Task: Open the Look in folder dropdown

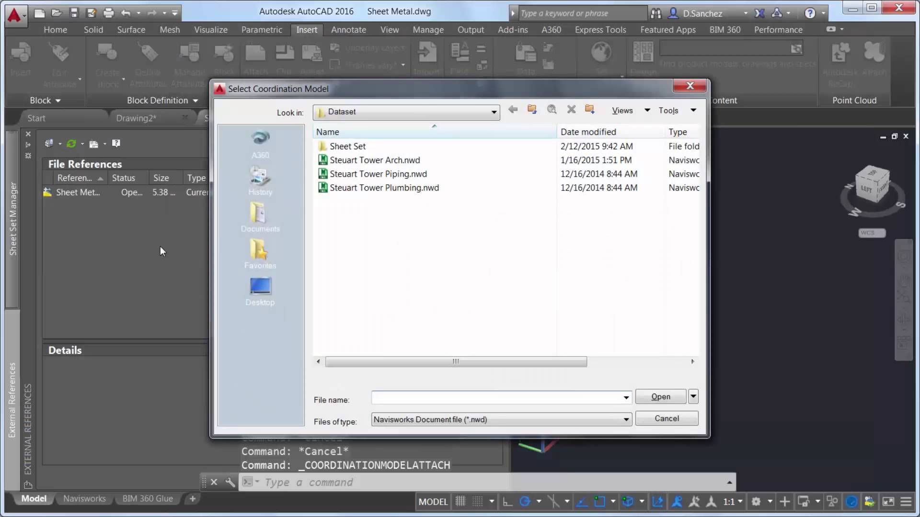Action: pyautogui.click(x=493, y=112)
